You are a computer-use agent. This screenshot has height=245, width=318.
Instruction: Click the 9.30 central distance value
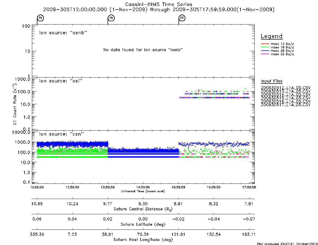point(143,204)
